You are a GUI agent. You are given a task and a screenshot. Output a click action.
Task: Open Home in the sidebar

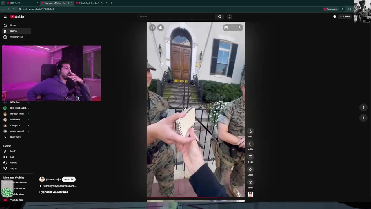click(16, 25)
